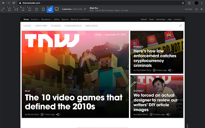Open author Callum Booth's profile
Screen dimensions: 205x128
pyautogui.click(x=142, y=115)
